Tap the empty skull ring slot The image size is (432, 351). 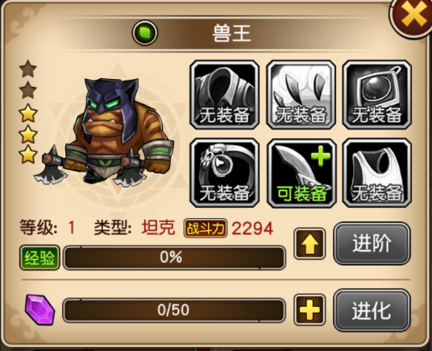coord(225,173)
